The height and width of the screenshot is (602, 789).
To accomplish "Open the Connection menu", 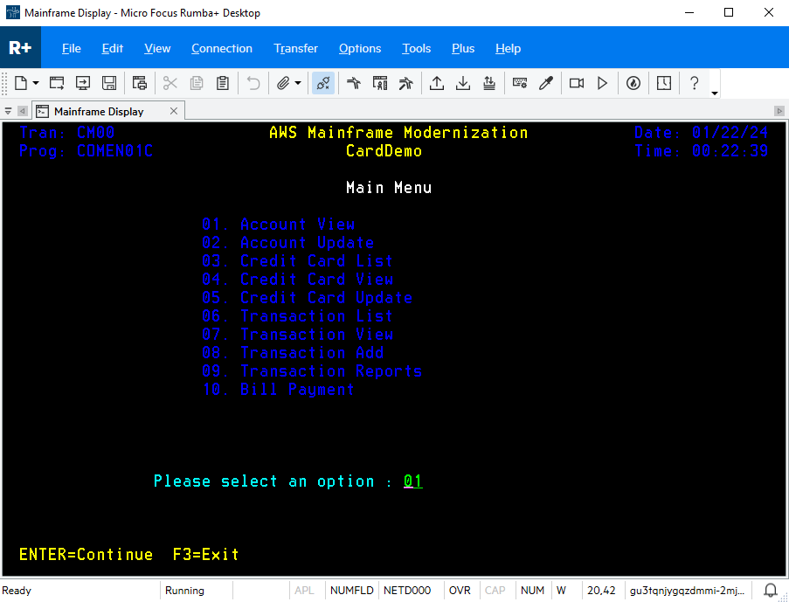I will coord(222,48).
